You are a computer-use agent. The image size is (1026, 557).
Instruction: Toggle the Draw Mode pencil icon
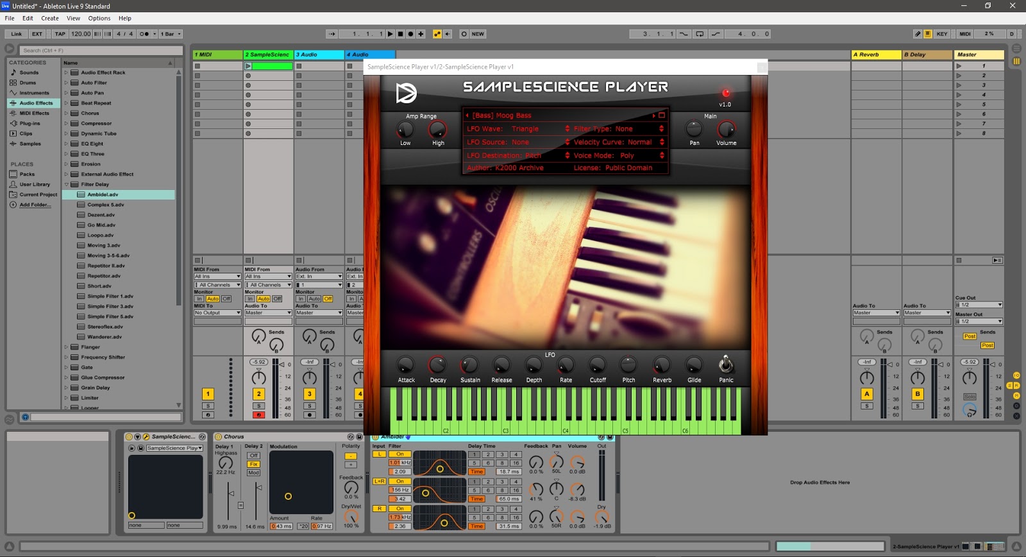918,34
